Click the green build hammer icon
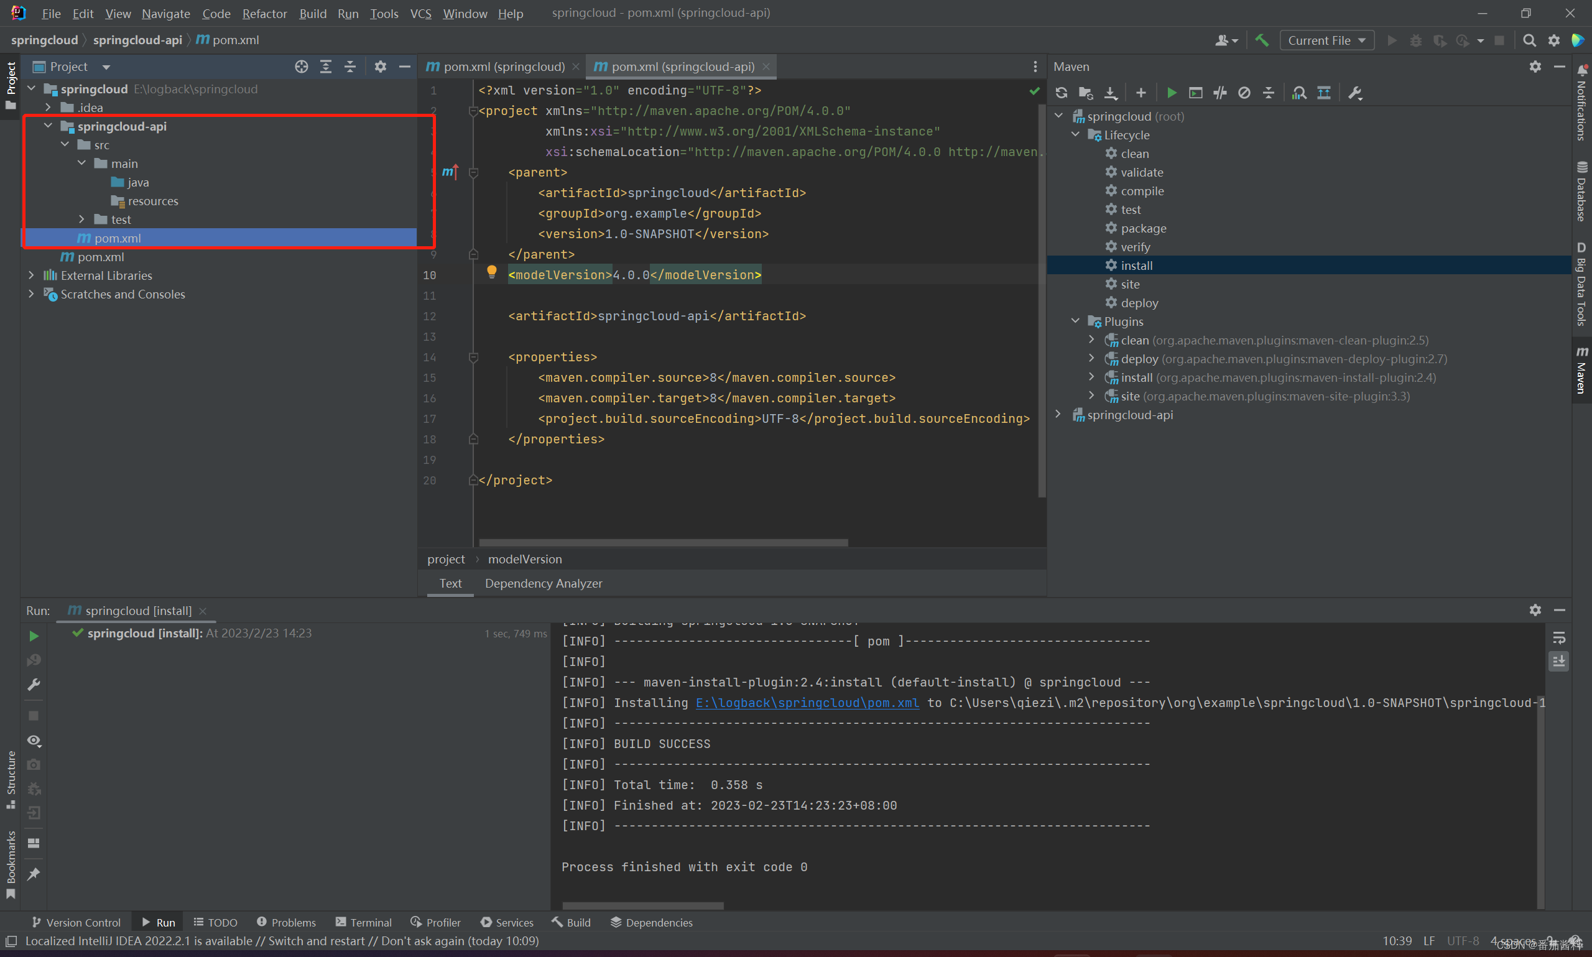 tap(1262, 40)
